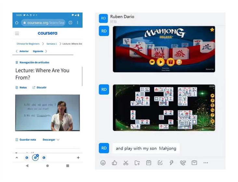This screenshot has height=182, width=238.
Task: Click the task checkmark icon
Action: coord(160,163)
